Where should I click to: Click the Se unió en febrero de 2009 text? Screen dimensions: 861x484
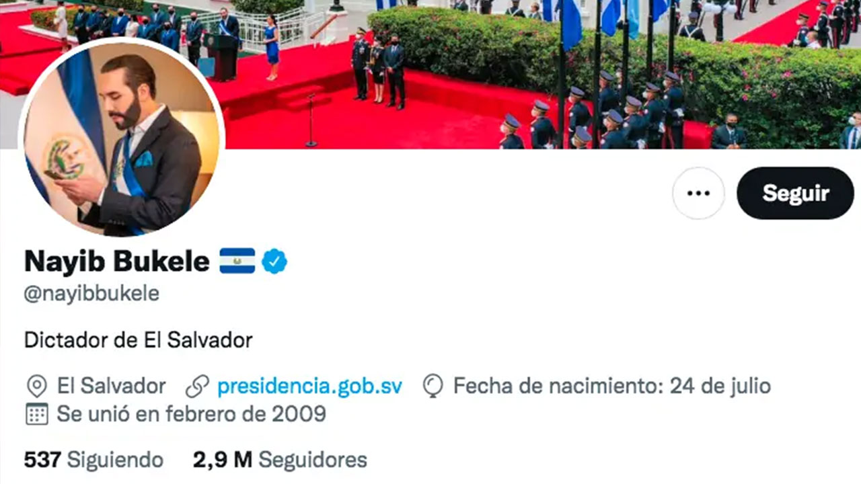191,413
